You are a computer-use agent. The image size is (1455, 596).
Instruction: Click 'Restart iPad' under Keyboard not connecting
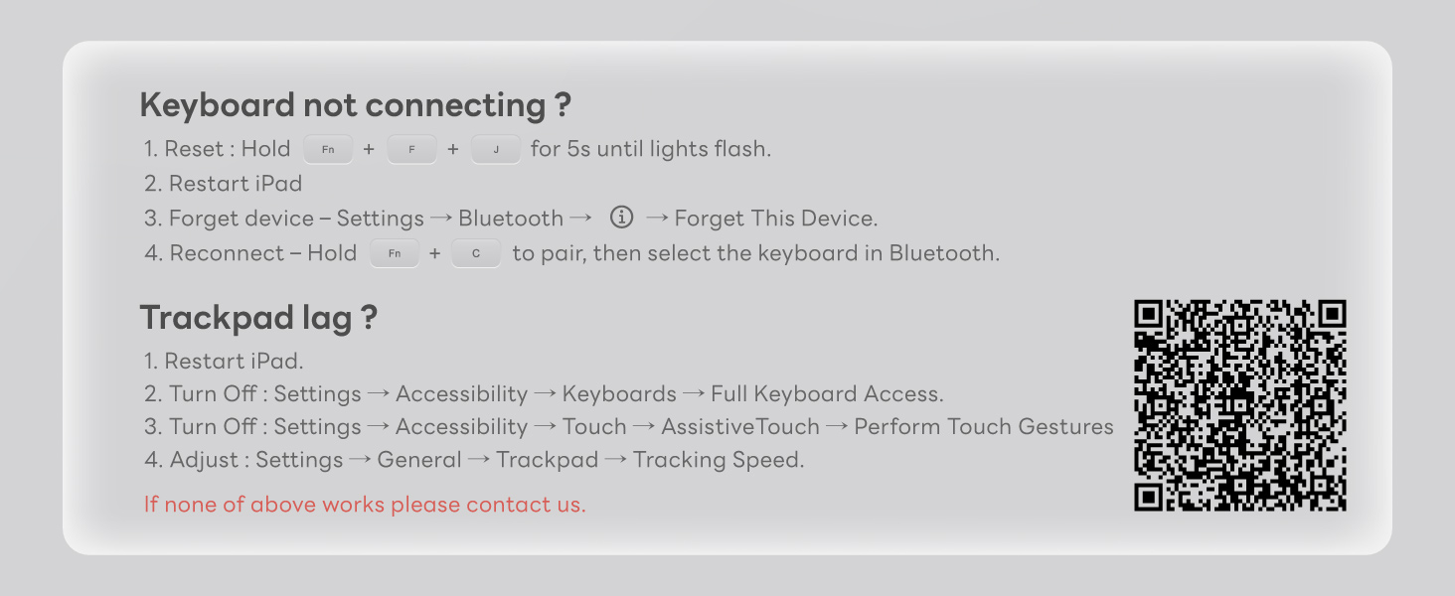(236, 184)
